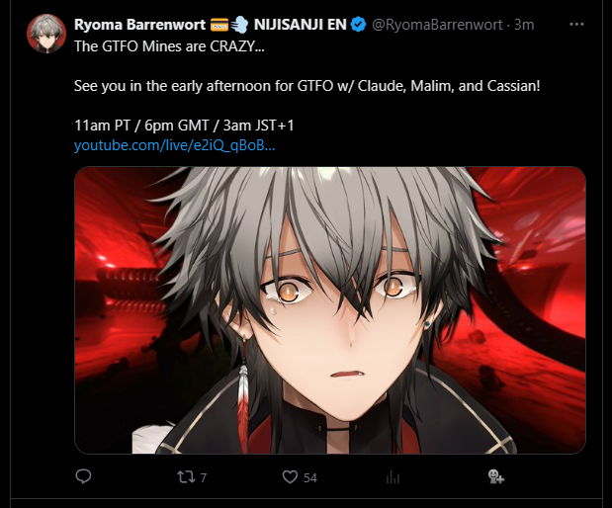The height and width of the screenshot is (508, 612).
Task: Enlarge the grey-haired character stream thumbnail
Action: [x=330, y=310]
